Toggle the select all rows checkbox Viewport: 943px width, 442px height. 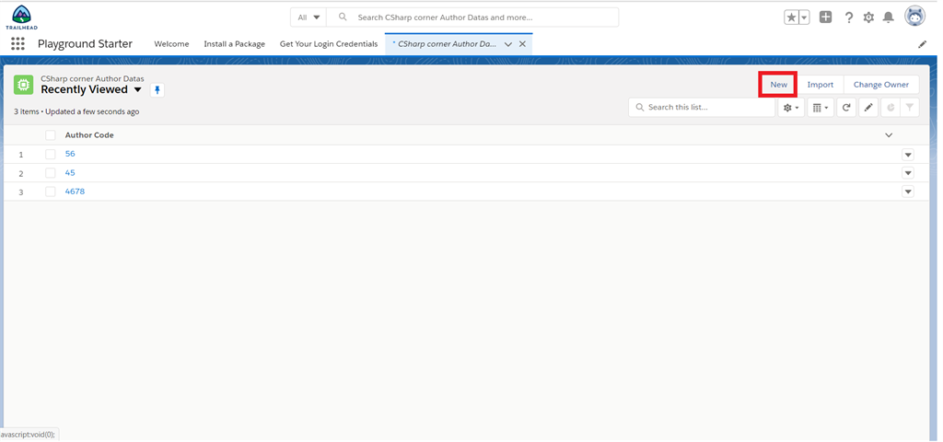point(51,135)
